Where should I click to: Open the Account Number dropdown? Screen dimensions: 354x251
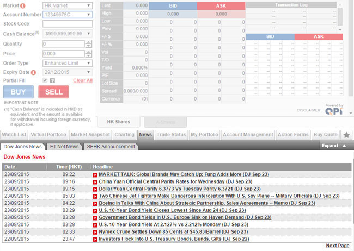68,15
